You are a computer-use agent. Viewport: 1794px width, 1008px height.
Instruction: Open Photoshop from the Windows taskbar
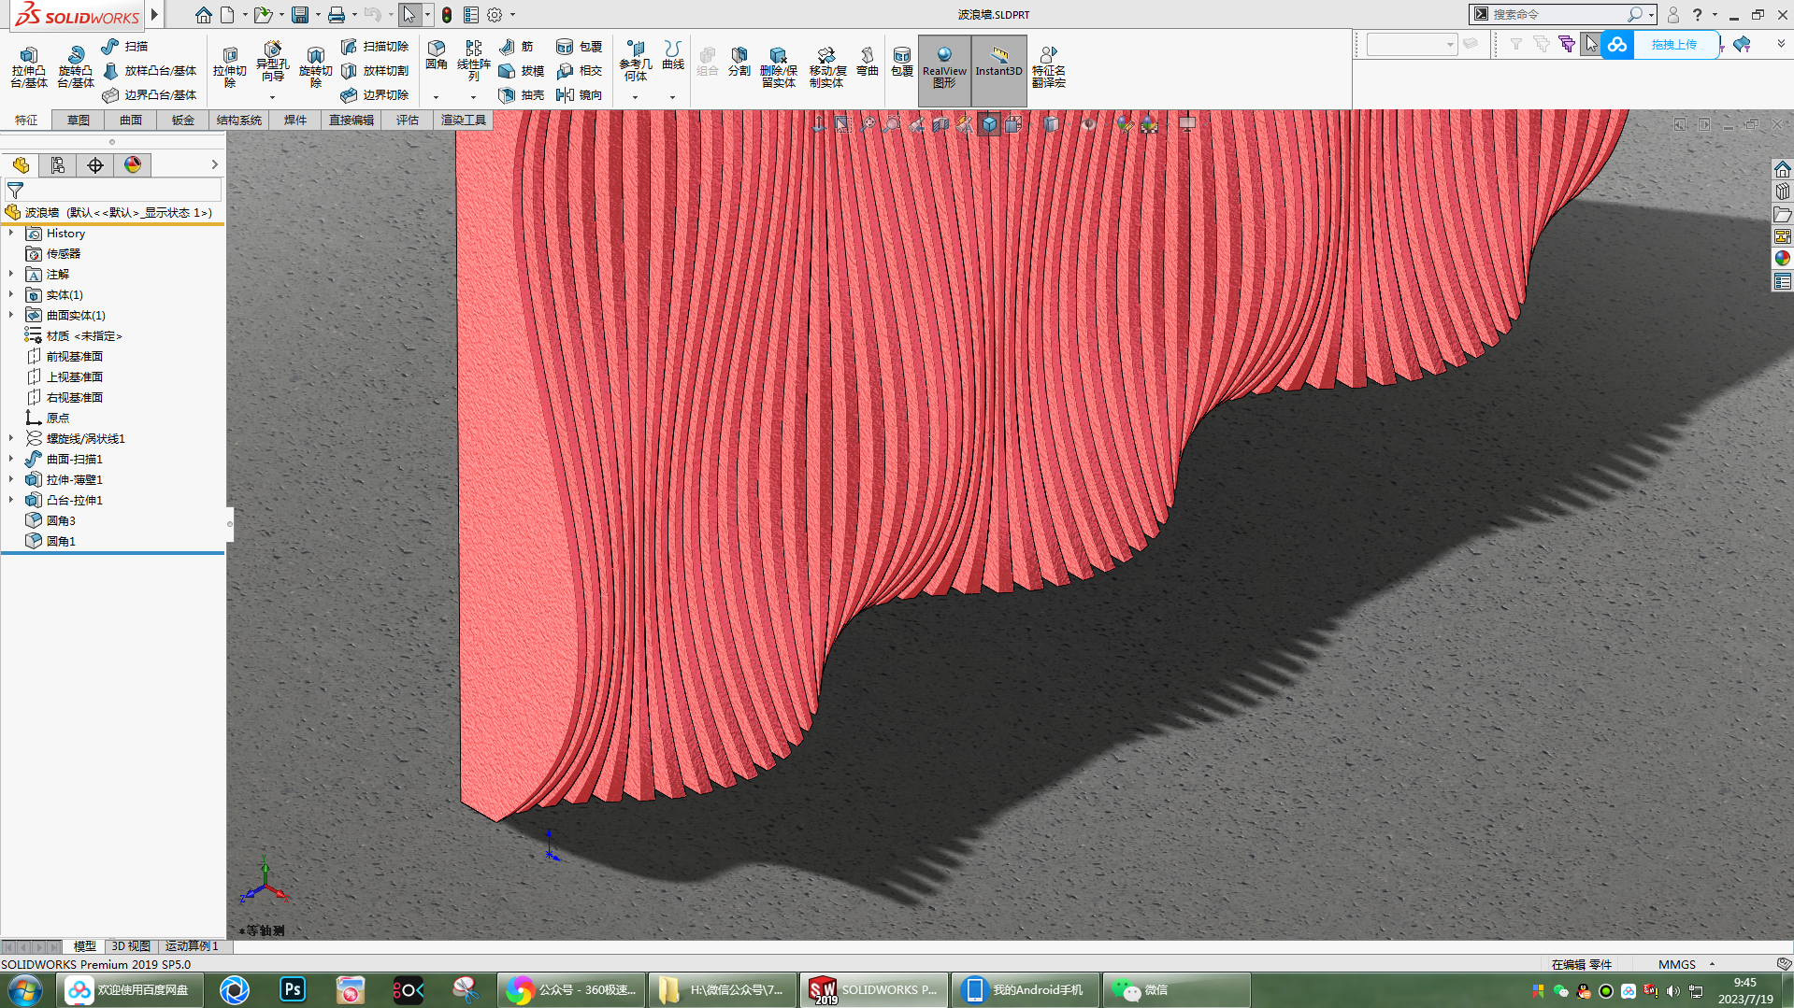(293, 989)
